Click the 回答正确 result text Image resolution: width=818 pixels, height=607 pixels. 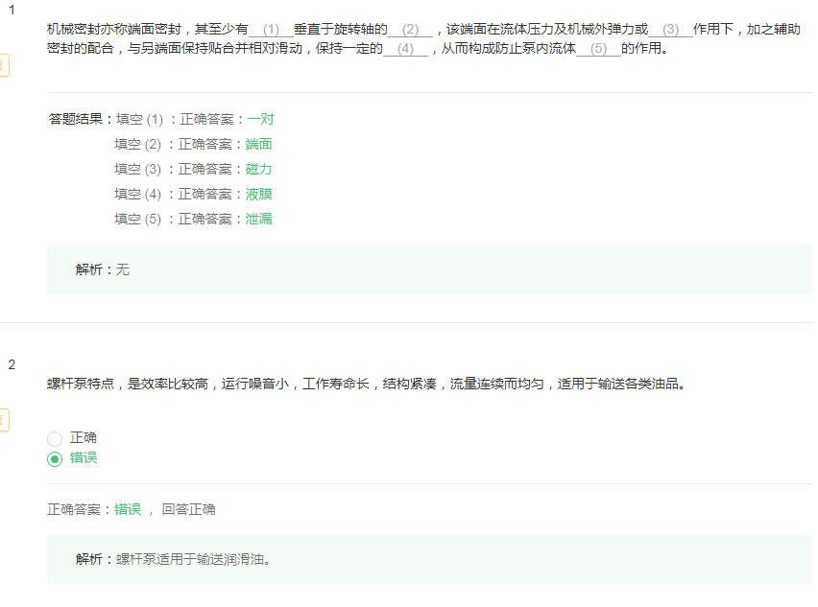tap(188, 509)
